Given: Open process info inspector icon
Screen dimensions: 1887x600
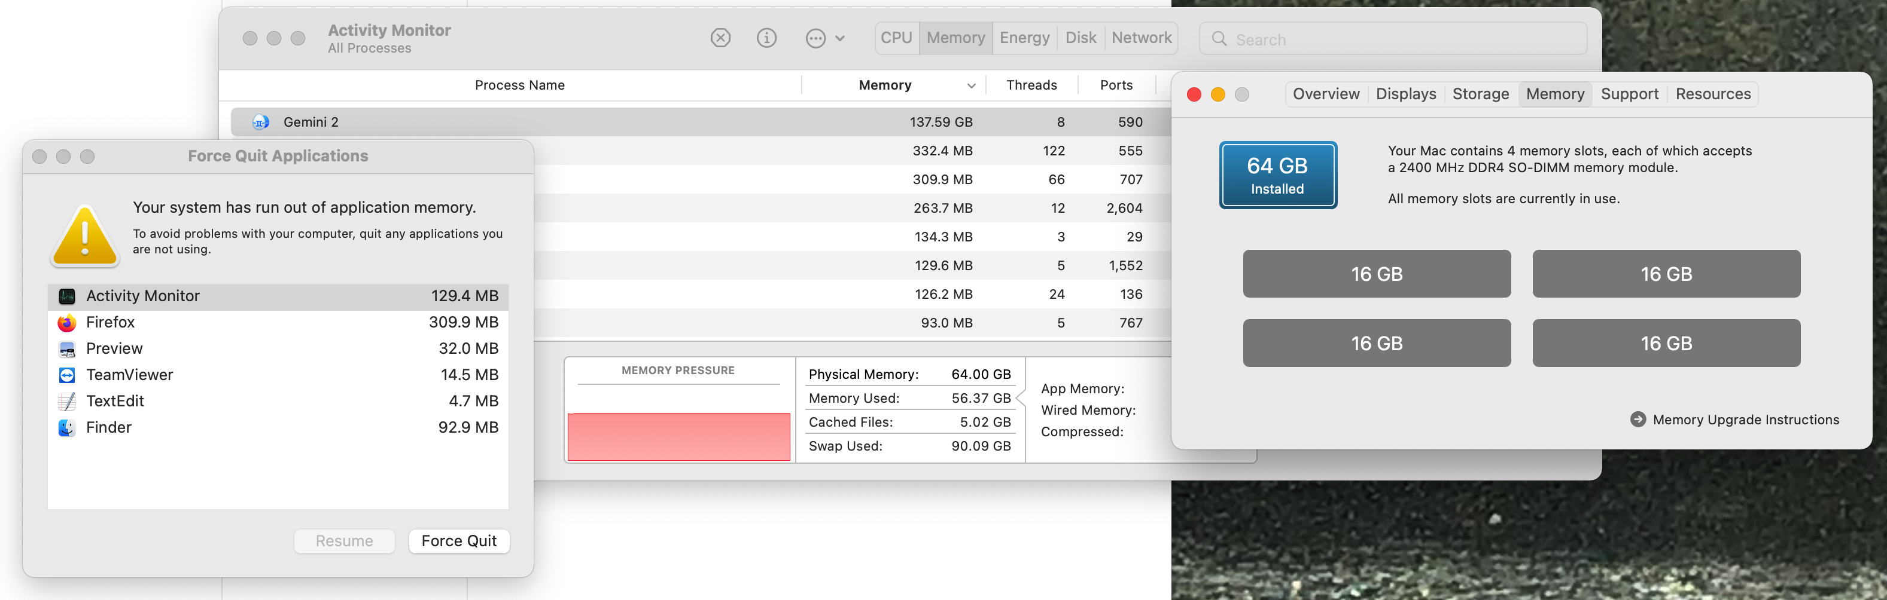Looking at the screenshot, I should point(766,38).
